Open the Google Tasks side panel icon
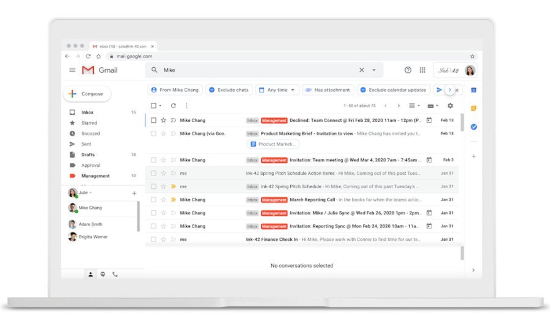The width and height of the screenshot is (550, 330). tap(474, 127)
